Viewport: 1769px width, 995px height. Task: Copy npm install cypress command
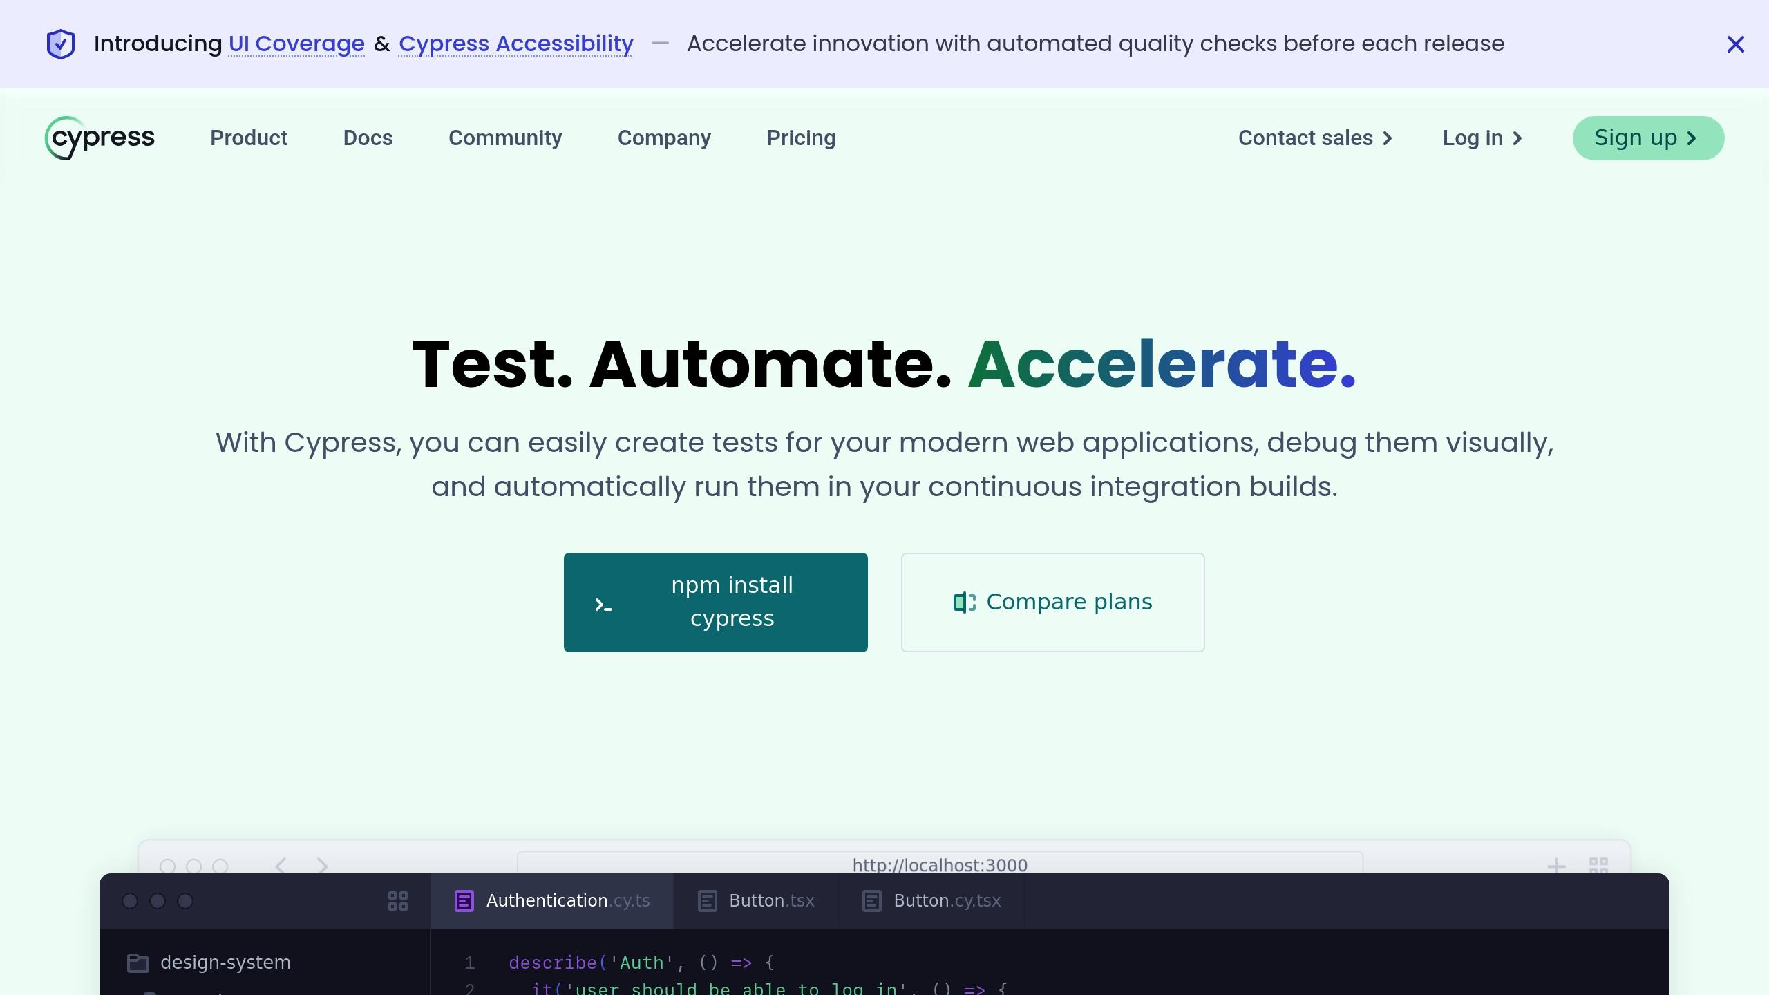click(x=715, y=602)
